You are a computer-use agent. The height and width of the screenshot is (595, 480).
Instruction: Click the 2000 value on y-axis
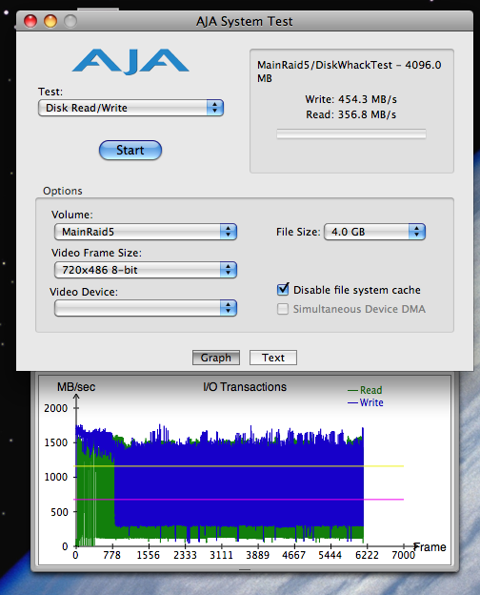[56, 408]
